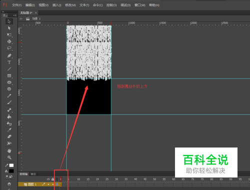This screenshot has height=190, width=250.
Task: Open the tools panel options menu
Action: coord(14,15)
